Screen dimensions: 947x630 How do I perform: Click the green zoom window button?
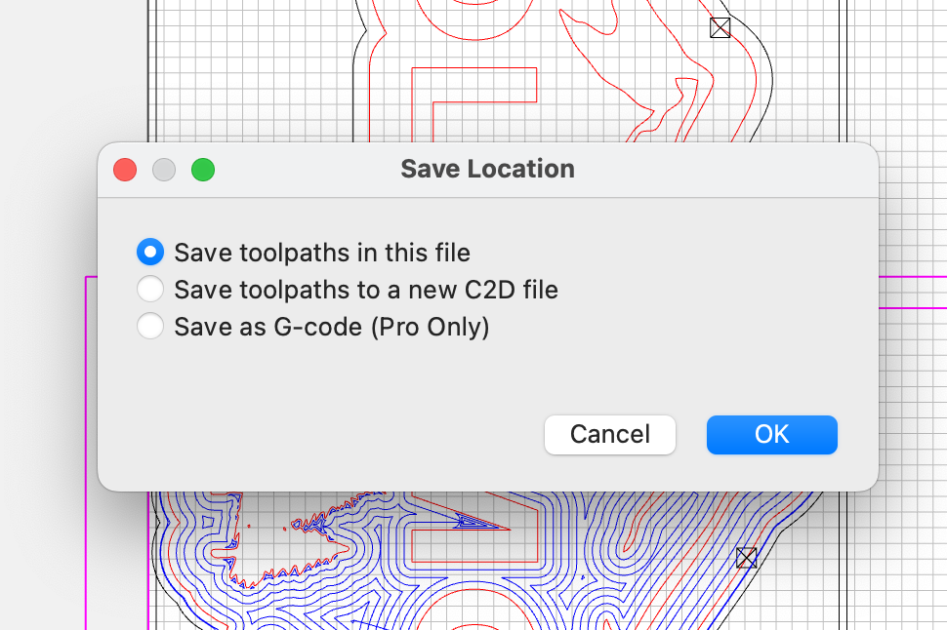(202, 170)
